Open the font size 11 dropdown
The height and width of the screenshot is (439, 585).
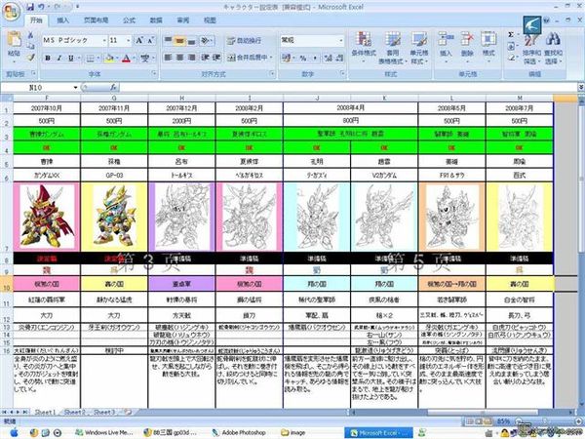coord(129,40)
